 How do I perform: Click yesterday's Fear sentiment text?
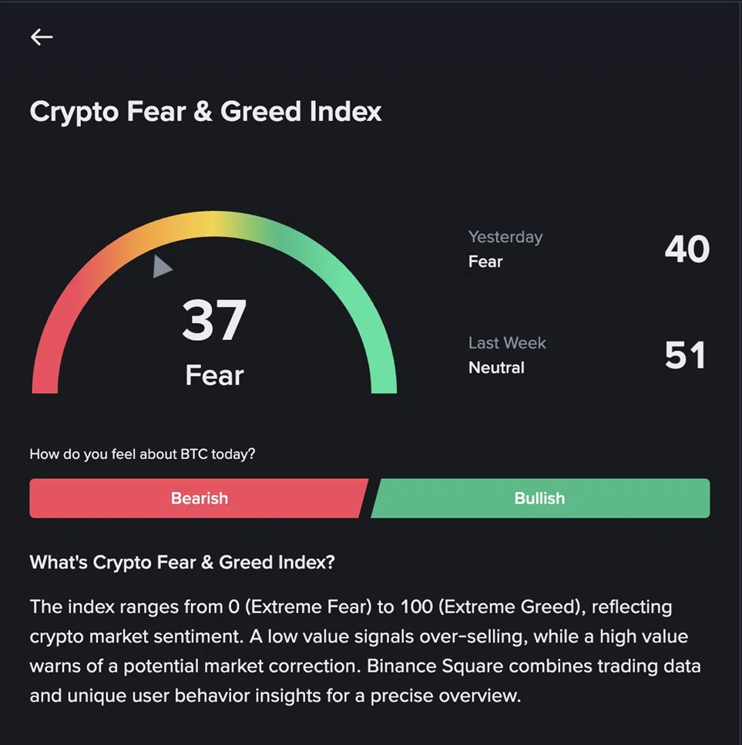(x=485, y=261)
